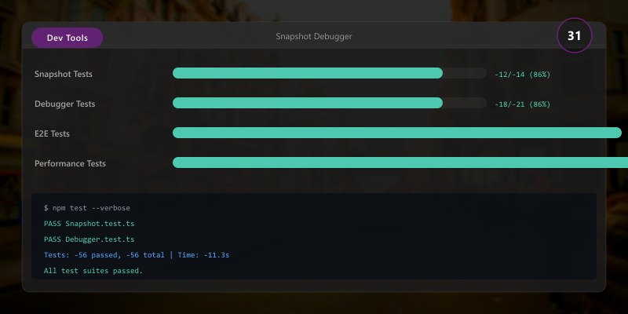Screen dimensions: 628x314
Task: Click the Snapshot Tests label
Action: 64,74
